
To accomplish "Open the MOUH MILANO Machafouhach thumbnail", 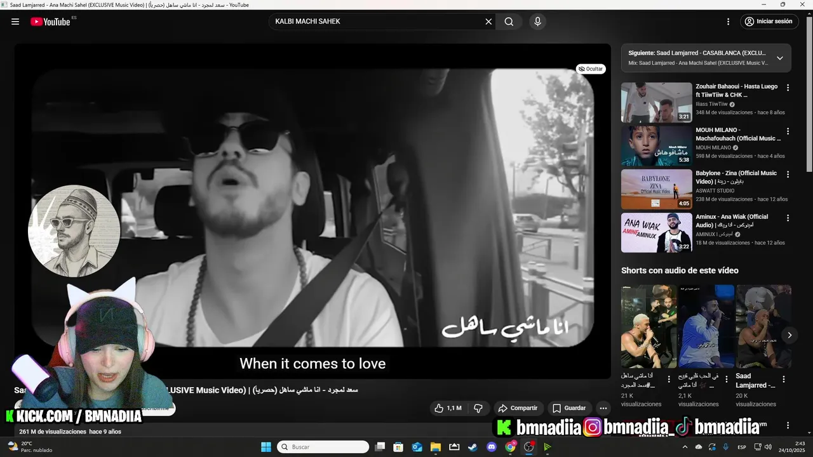I will point(656,146).
